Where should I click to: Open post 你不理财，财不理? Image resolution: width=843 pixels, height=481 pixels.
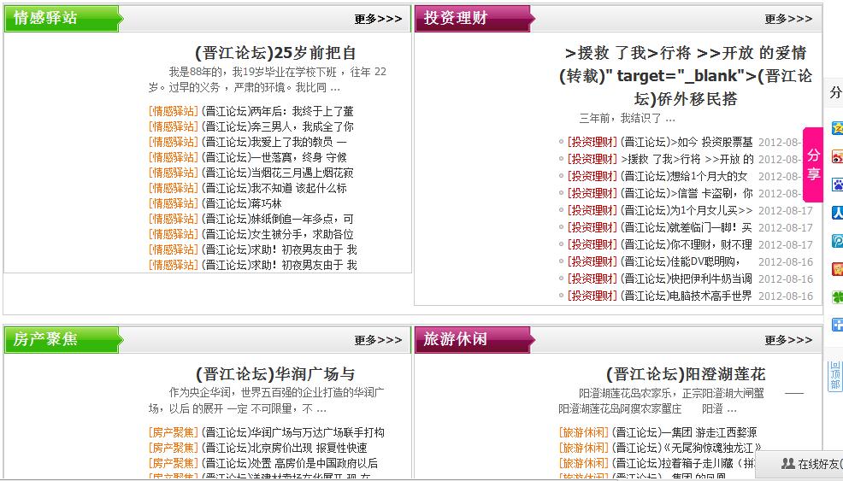[686, 244]
